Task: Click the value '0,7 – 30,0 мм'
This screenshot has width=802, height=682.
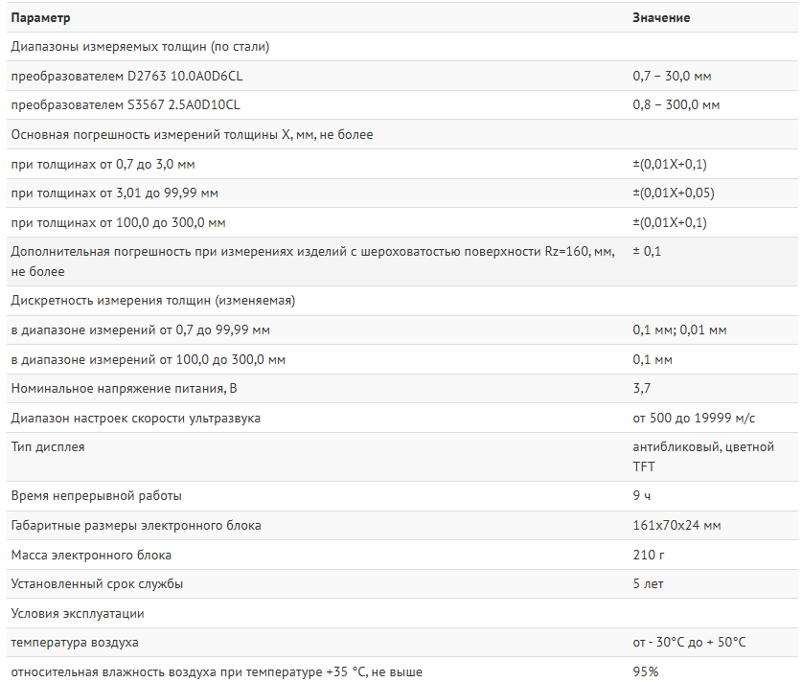Action: [x=672, y=76]
